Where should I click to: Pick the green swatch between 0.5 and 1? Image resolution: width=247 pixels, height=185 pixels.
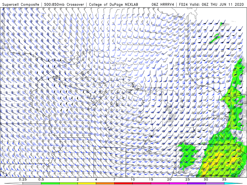(50, 183)
